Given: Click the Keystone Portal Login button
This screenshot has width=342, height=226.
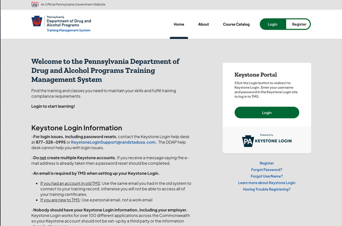Looking at the screenshot, I should 267,112.
